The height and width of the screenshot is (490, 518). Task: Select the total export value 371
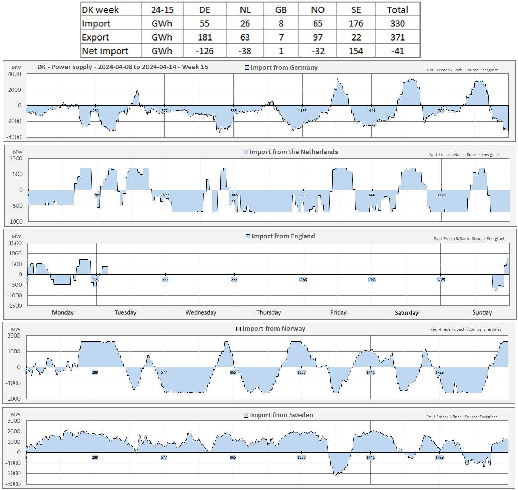pos(397,37)
